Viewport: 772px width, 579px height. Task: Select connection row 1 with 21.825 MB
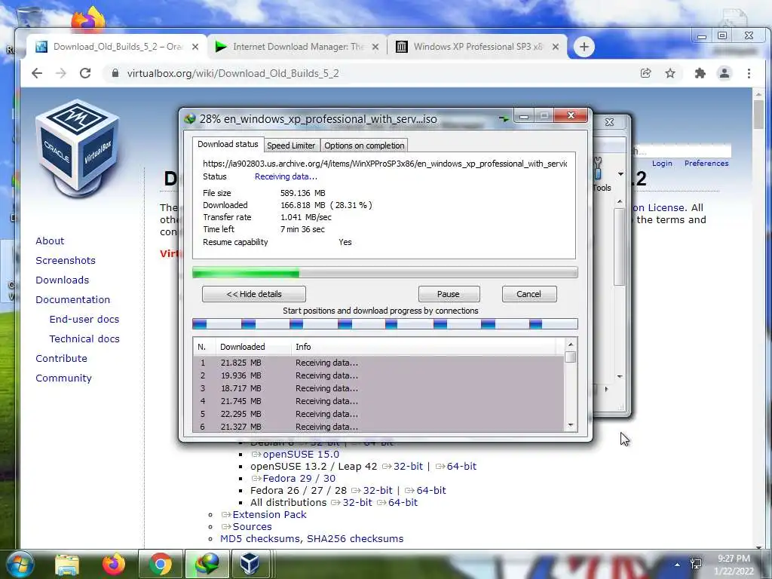(378, 363)
